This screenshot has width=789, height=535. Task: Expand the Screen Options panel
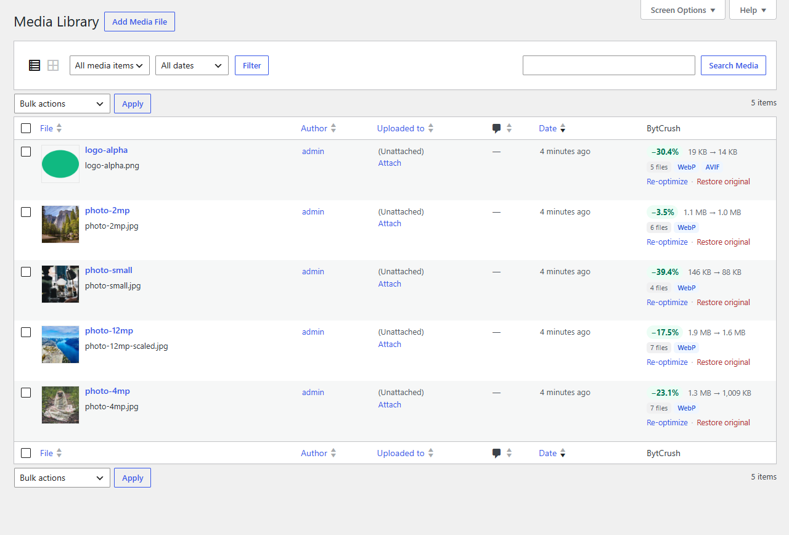point(683,10)
